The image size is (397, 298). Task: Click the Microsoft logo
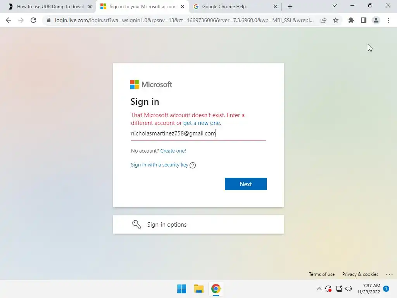click(x=151, y=84)
